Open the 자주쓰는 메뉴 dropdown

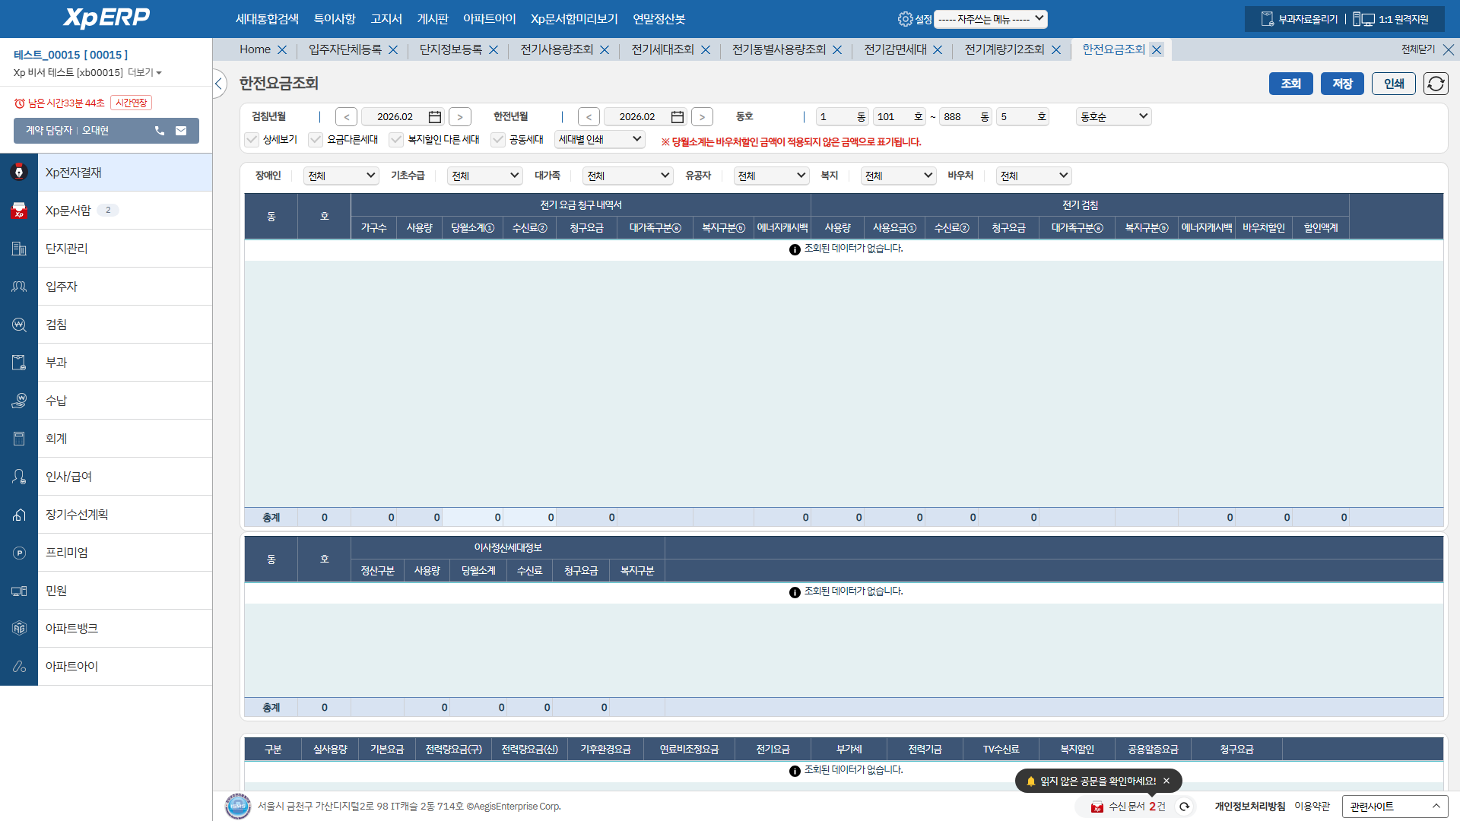click(x=990, y=19)
